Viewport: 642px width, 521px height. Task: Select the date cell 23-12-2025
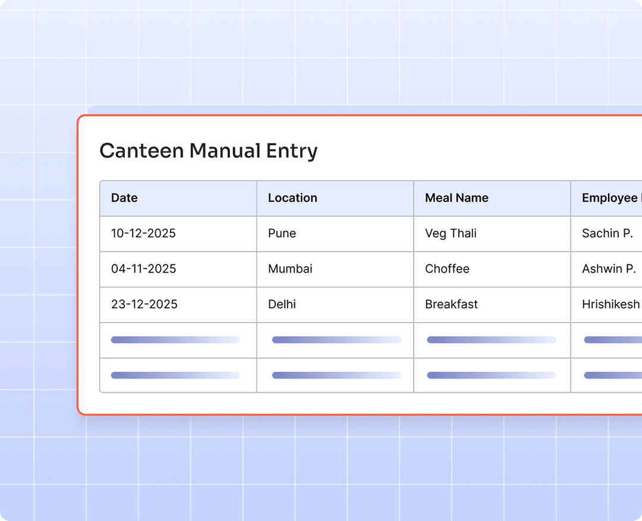tap(178, 305)
